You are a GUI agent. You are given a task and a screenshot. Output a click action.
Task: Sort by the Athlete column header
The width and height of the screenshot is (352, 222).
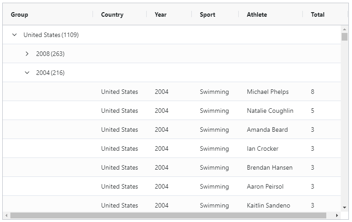click(x=257, y=14)
